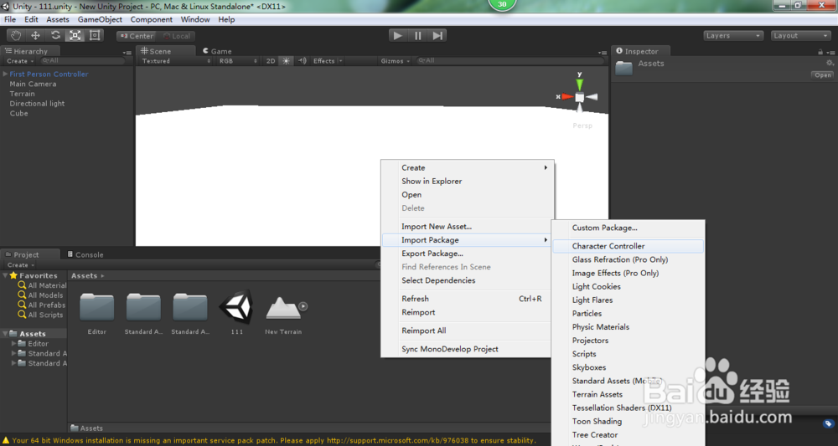Choose Character Controller package
The width and height of the screenshot is (838, 446).
tap(628, 246)
